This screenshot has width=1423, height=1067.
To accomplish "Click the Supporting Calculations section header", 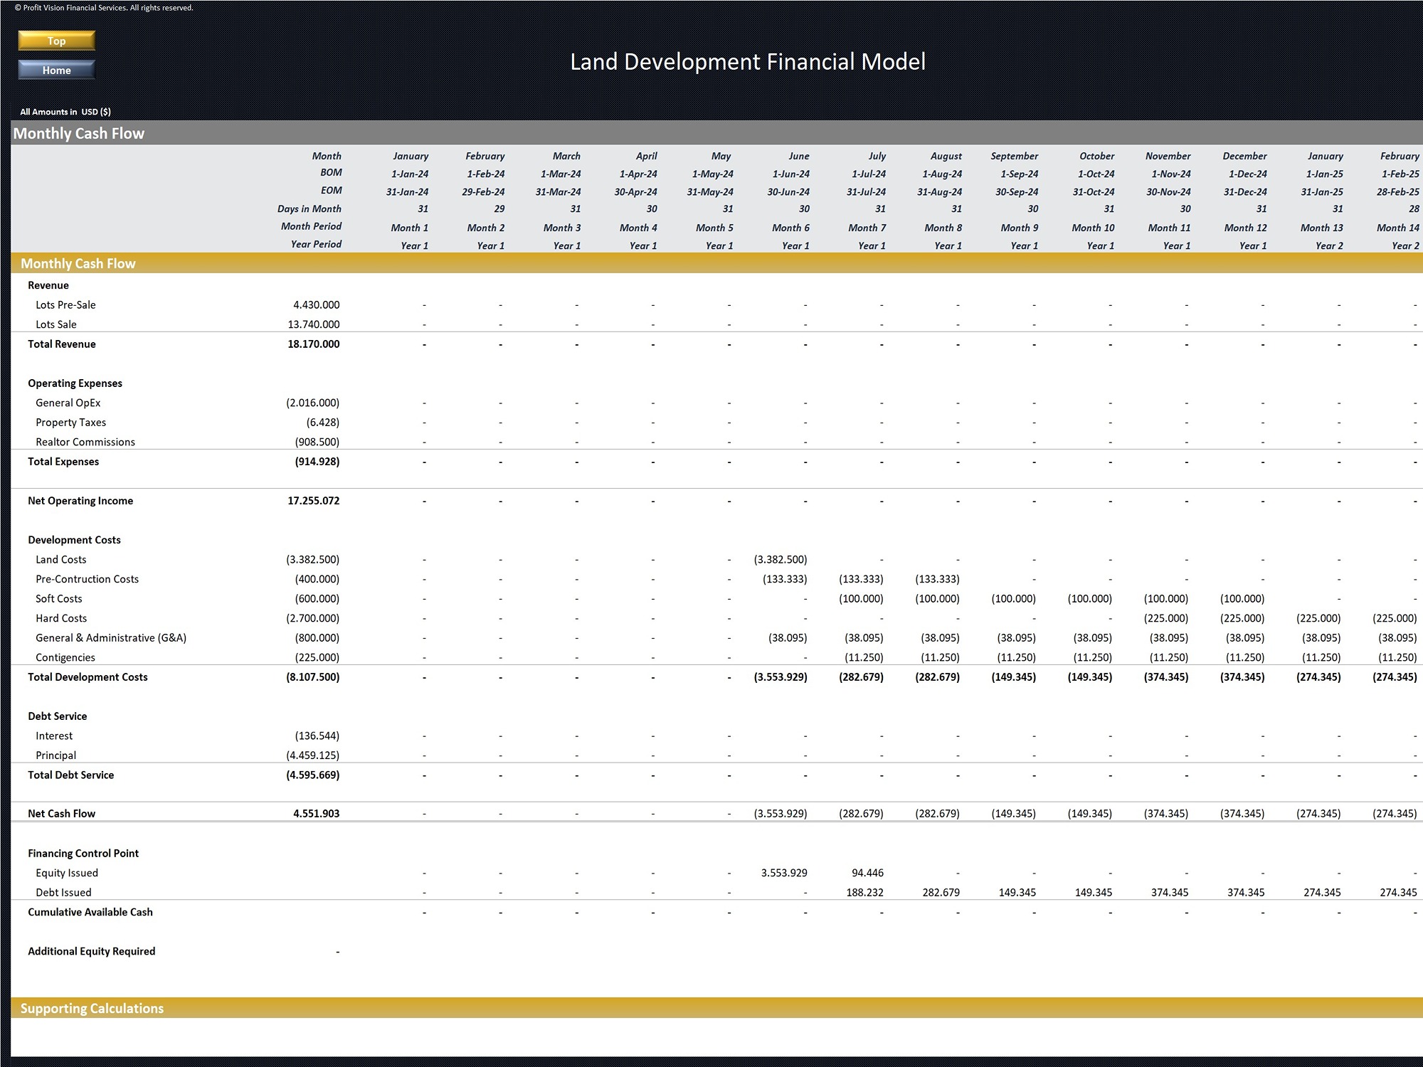I will 92,1008.
